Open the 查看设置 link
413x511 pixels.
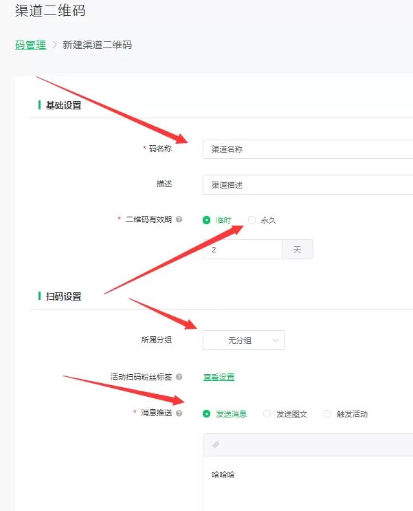click(219, 377)
